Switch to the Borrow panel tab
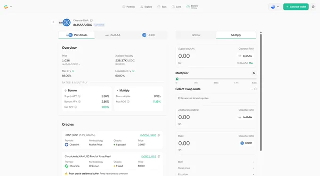 (196, 35)
